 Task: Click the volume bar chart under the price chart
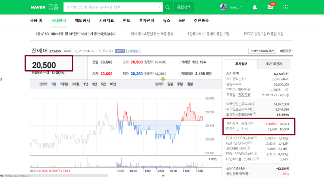[x=117, y=162]
